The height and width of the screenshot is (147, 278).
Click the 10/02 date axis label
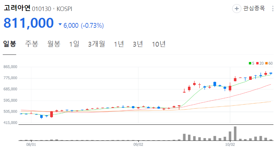[x=230, y=145]
